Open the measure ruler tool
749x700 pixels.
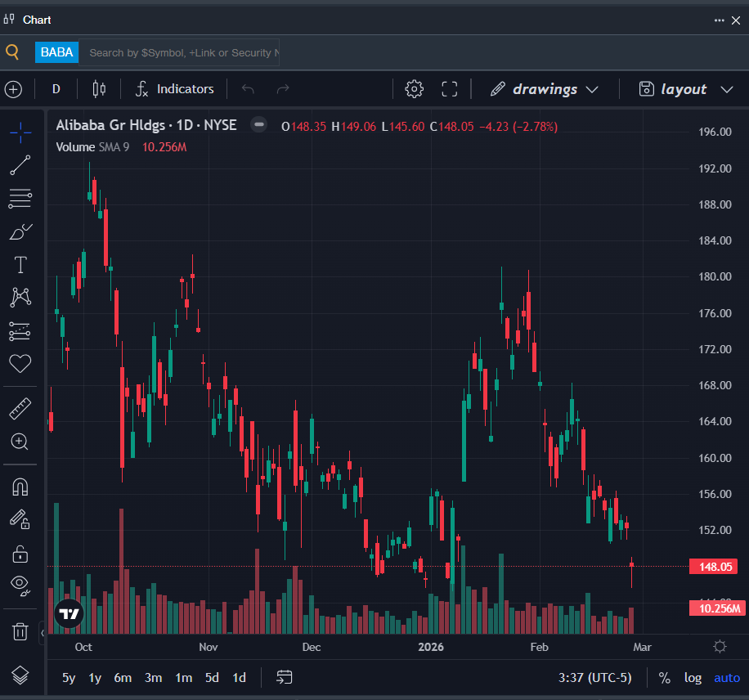[x=20, y=408]
